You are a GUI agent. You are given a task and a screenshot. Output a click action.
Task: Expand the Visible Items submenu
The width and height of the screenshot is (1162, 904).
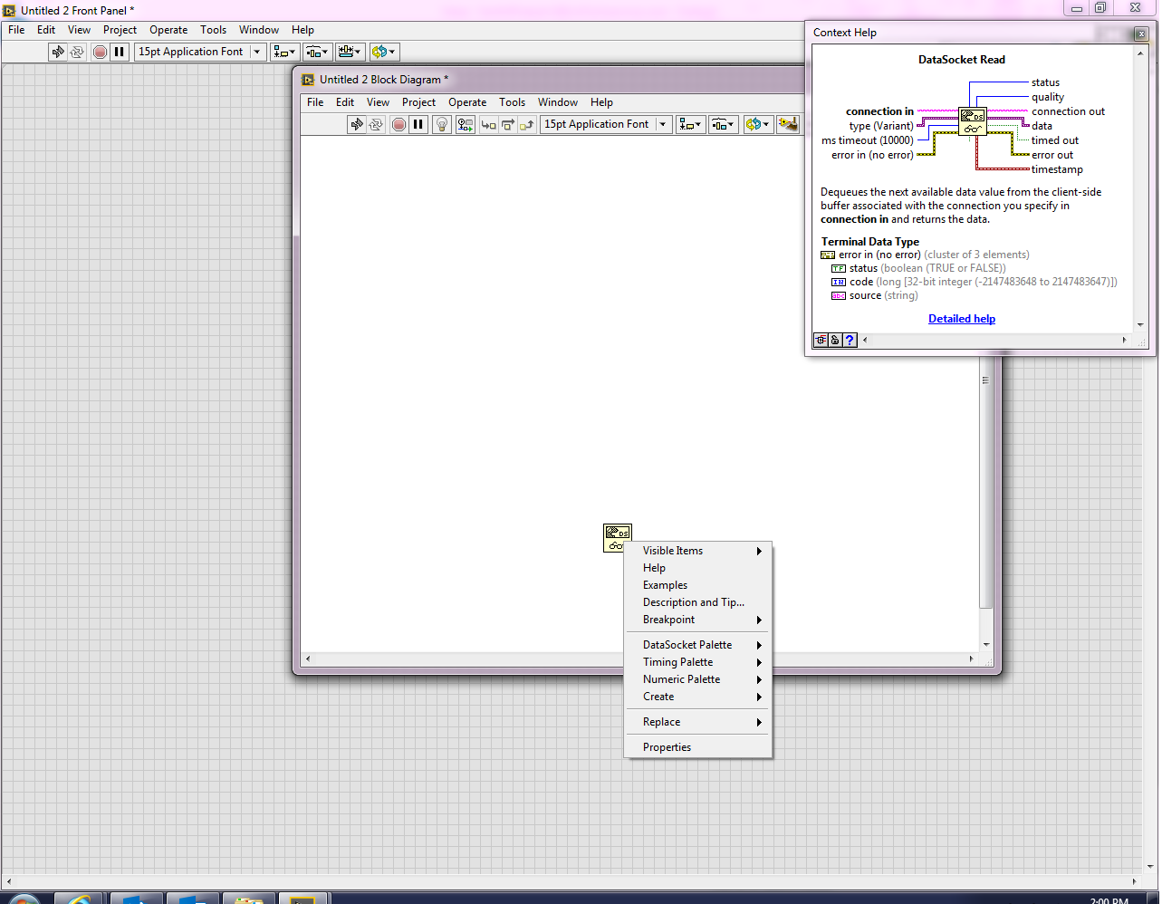698,551
